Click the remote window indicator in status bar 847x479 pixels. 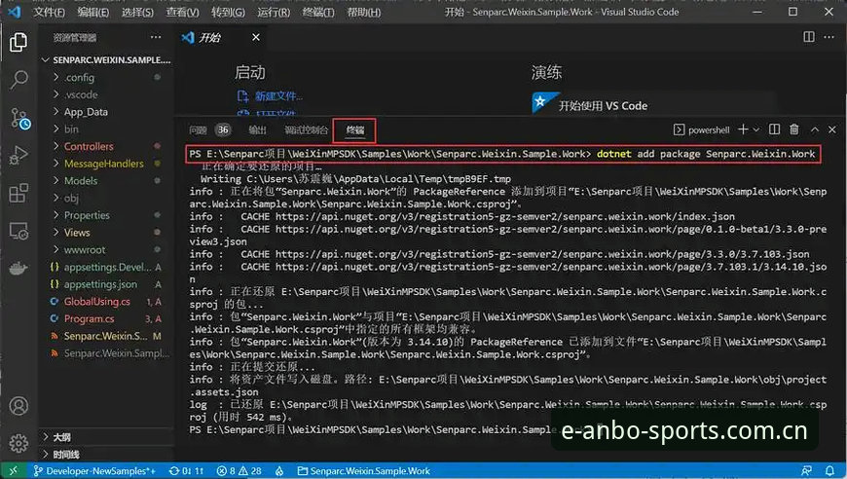(13, 471)
